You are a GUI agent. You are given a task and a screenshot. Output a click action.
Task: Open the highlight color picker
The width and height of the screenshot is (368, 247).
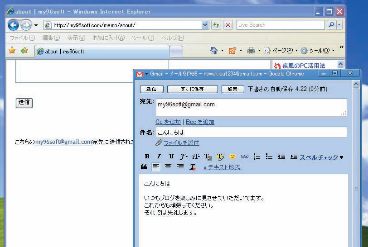tap(220, 157)
